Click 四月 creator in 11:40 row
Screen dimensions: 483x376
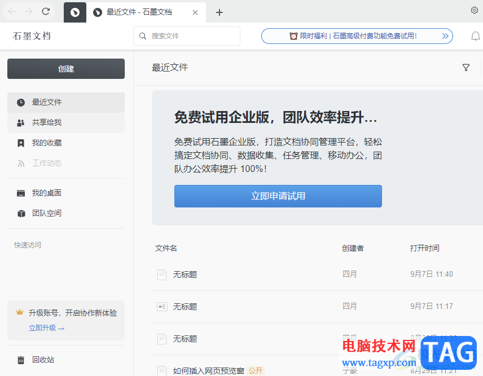point(349,274)
